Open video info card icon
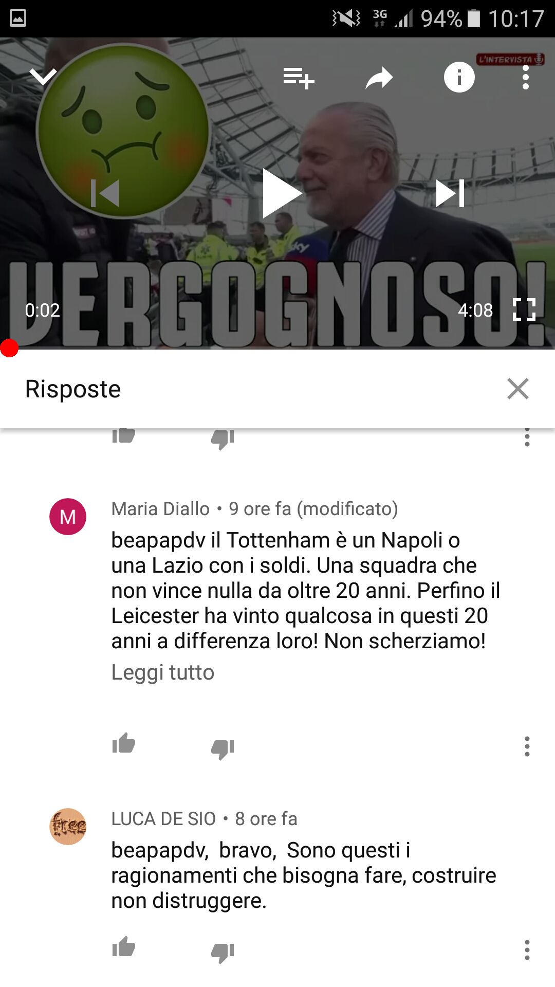The height and width of the screenshot is (987, 555). point(459,77)
